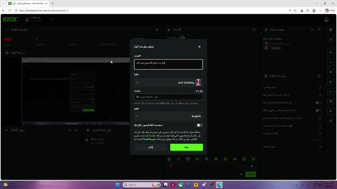Click the taskbar Search box
The image size is (337, 189).
click(x=142, y=185)
